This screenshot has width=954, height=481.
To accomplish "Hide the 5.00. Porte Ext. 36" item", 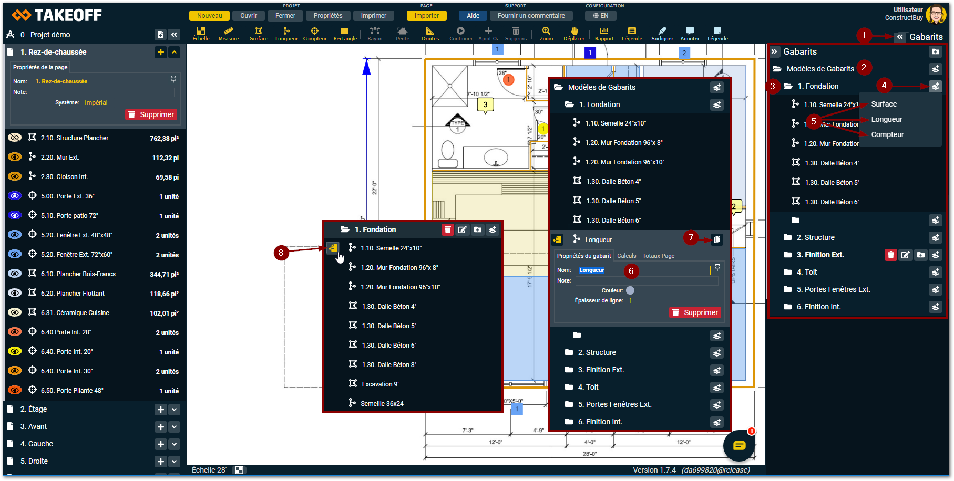I will 15,196.
